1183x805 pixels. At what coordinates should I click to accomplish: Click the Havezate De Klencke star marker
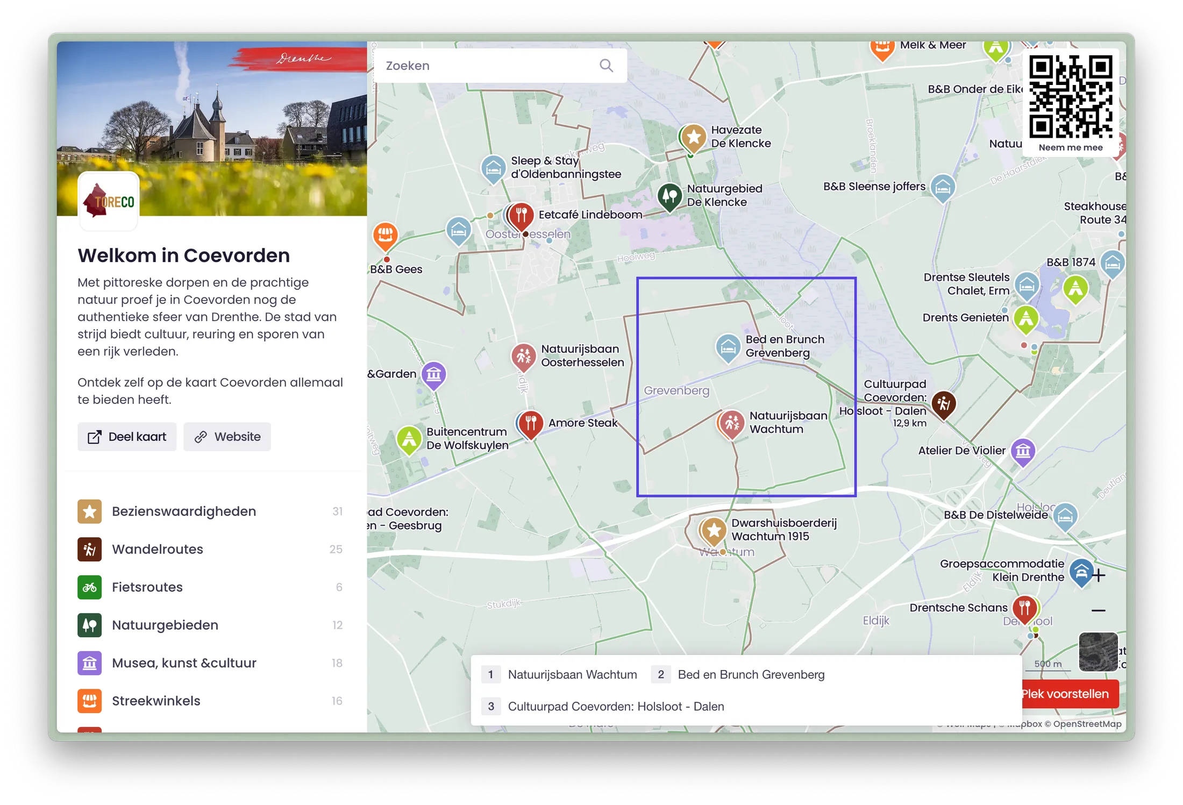tap(693, 137)
